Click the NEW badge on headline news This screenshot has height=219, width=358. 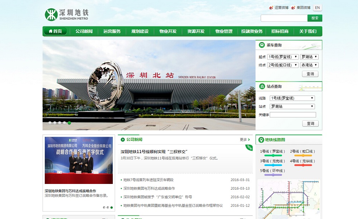tap(249, 147)
